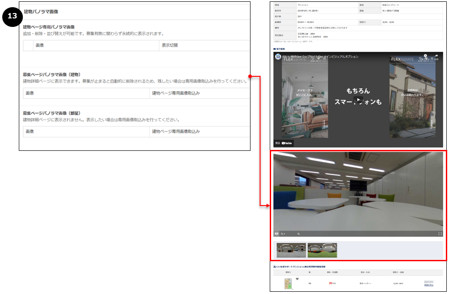Enter panorama fullscreen mode
Viewport: 449px width, 294px height.
pos(440,234)
